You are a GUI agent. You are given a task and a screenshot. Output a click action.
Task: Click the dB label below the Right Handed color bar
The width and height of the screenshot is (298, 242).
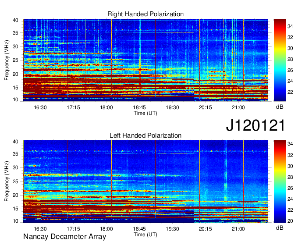point(280,107)
